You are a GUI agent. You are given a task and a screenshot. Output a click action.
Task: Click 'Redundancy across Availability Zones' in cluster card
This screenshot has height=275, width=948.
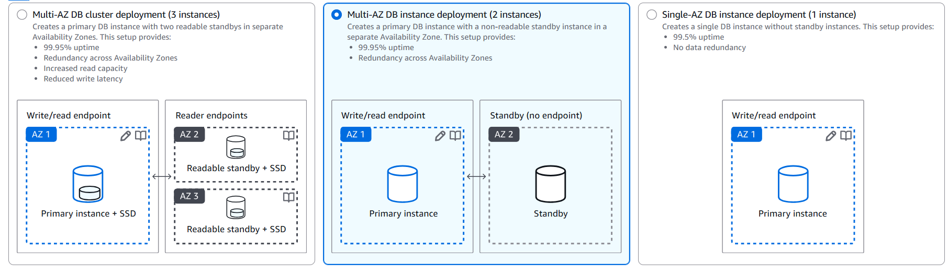click(110, 58)
